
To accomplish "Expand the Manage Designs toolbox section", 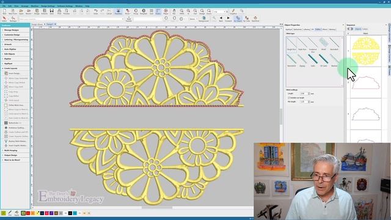I will click(x=15, y=30).
